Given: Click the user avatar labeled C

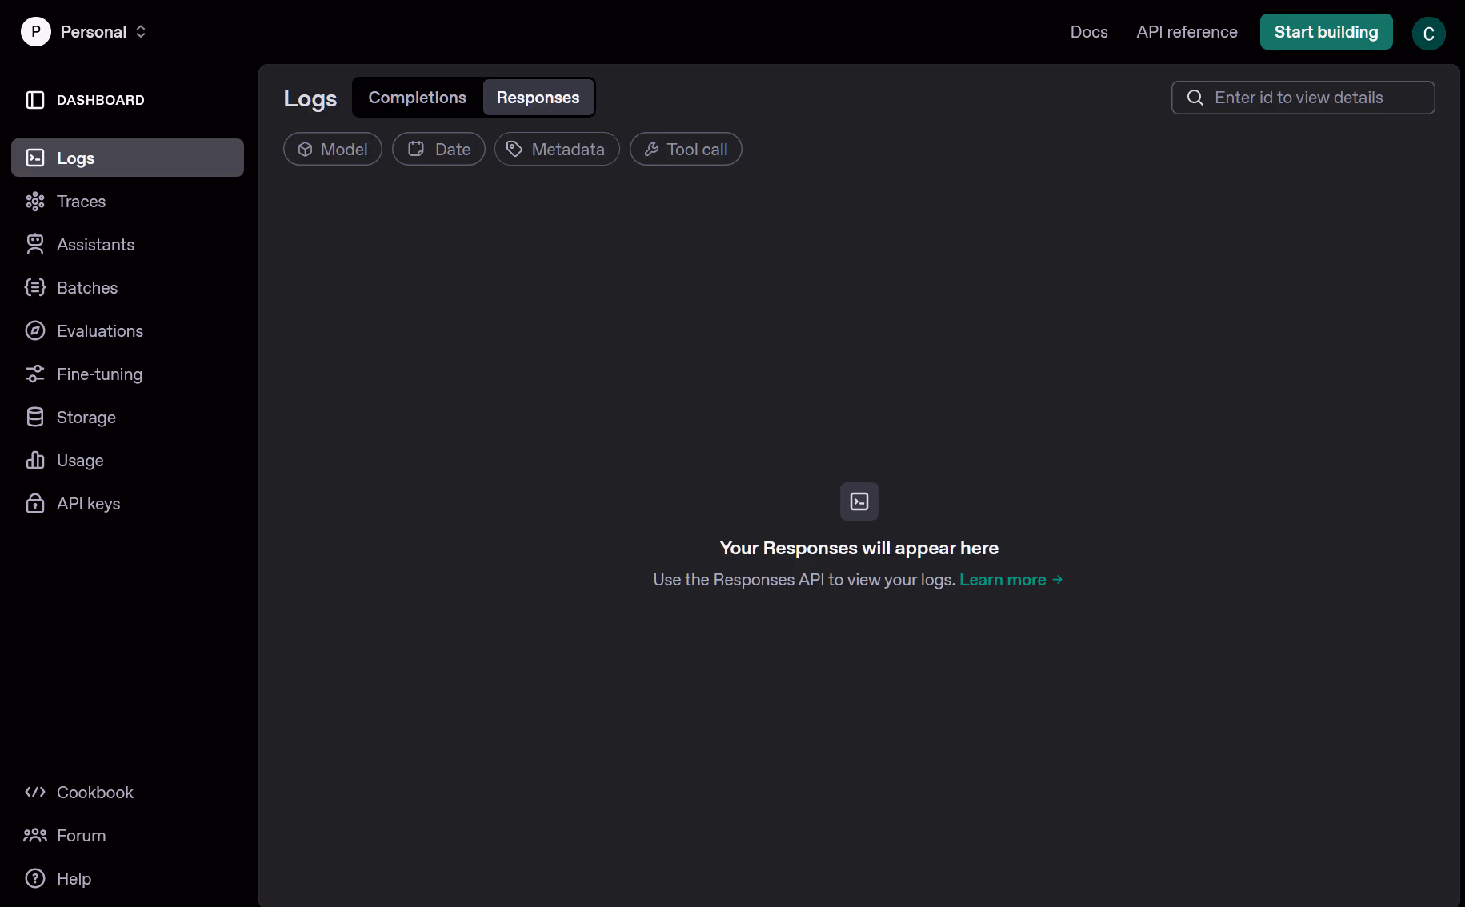Looking at the screenshot, I should pos(1428,34).
